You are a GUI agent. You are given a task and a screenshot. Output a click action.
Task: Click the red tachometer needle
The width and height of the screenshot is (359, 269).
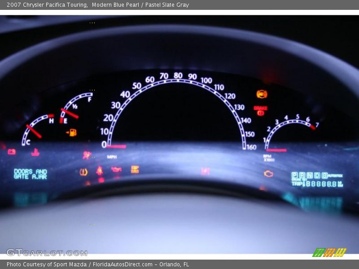[x=276, y=150]
